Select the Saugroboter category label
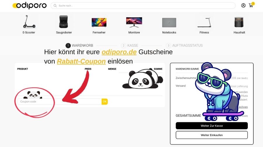The image size is (263, 147). pos(64,33)
